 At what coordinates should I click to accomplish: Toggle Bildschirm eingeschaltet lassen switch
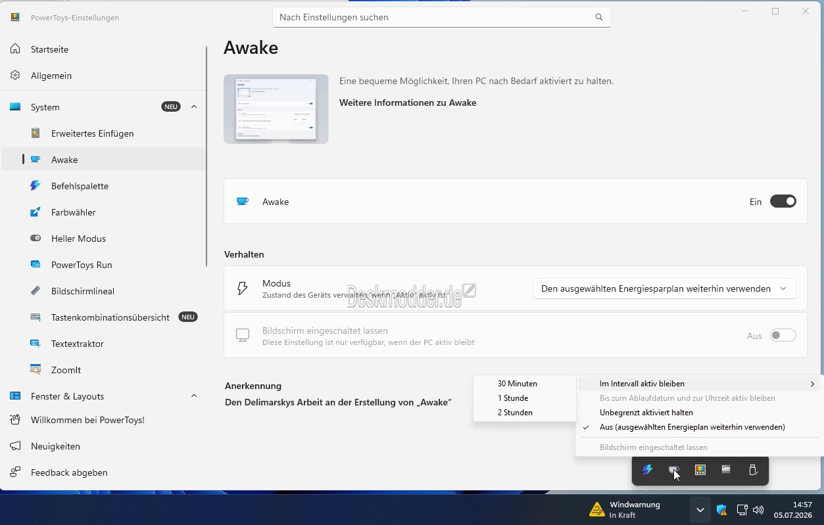coord(783,336)
